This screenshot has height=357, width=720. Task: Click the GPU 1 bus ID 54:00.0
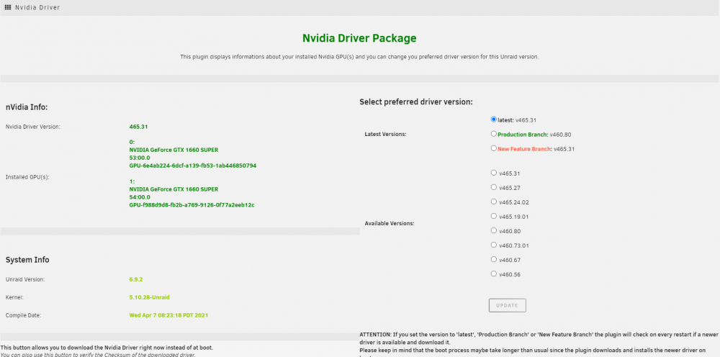pos(140,197)
